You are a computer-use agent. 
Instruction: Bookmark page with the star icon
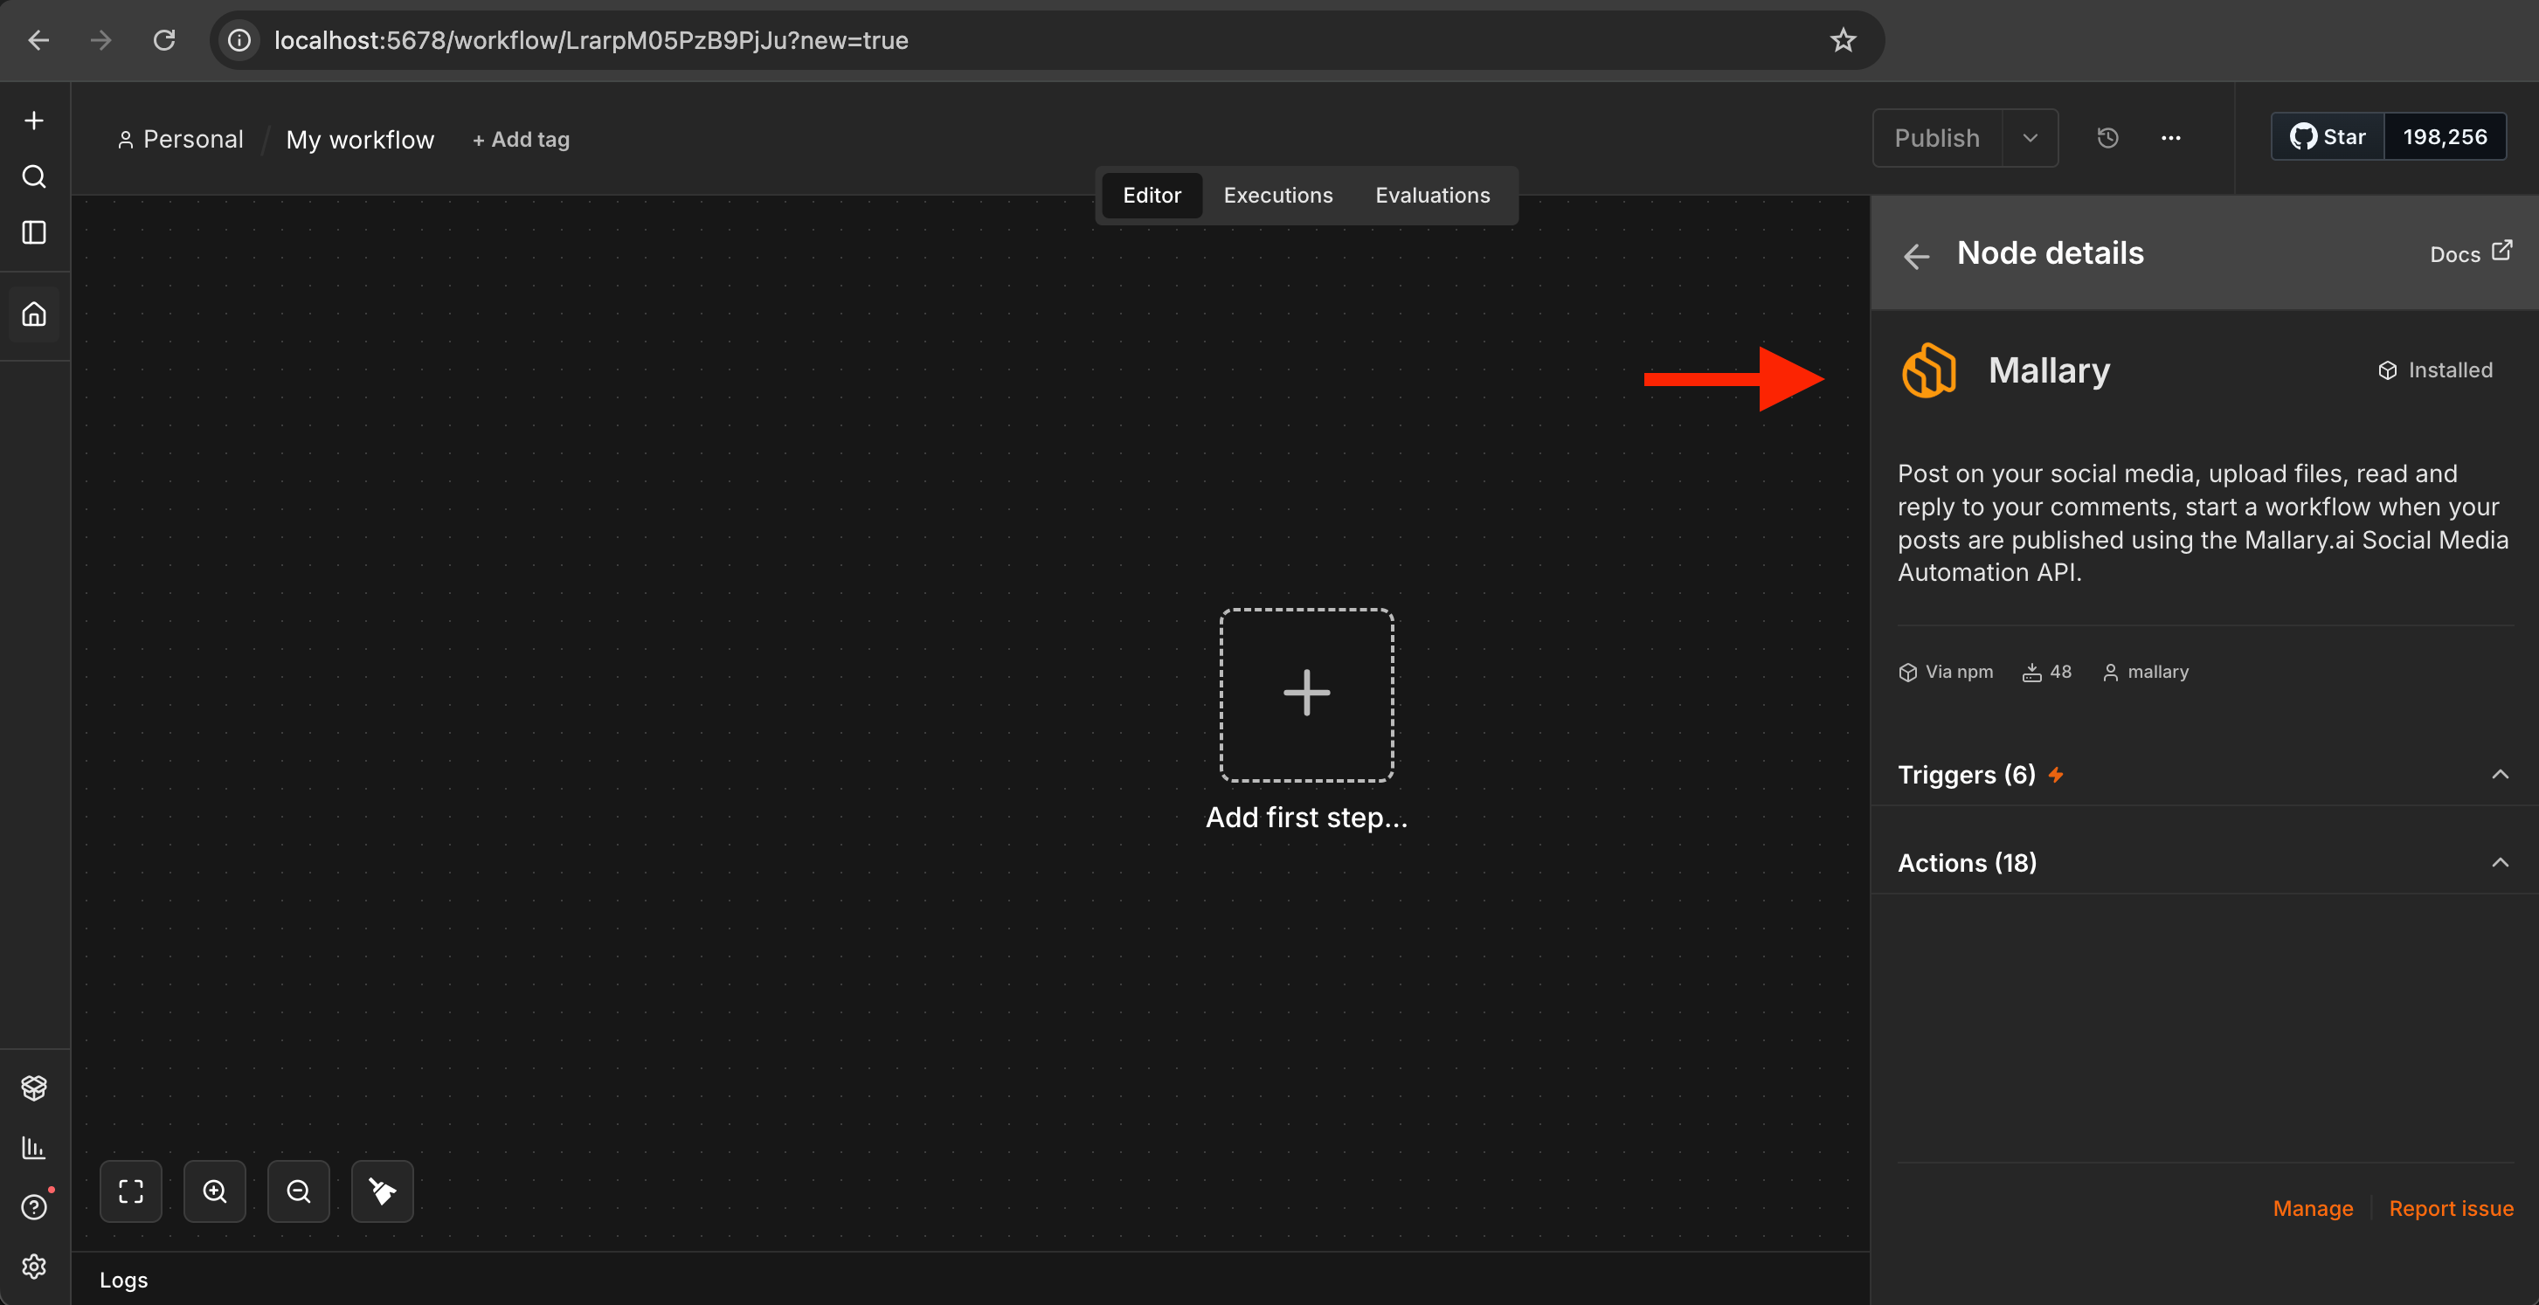(1842, 40)
